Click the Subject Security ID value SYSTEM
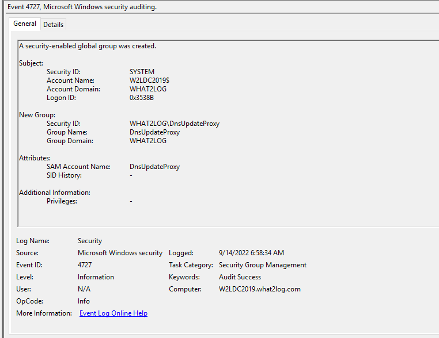439x338 pixels. coord(142,72)
